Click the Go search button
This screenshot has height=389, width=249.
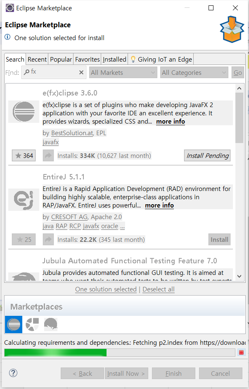[x=237, y=73]
